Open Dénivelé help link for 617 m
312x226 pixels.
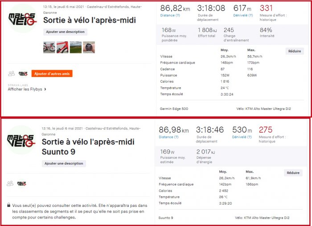coord(243,15)
